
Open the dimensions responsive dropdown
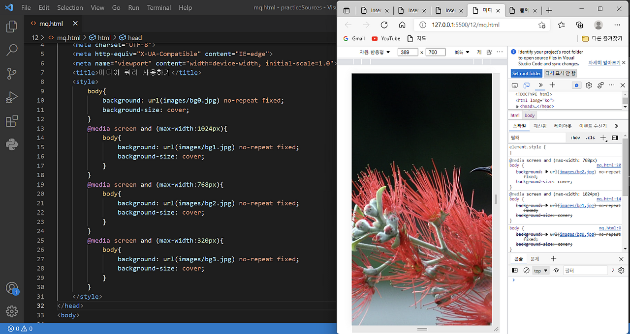click(x=375, y=52)
